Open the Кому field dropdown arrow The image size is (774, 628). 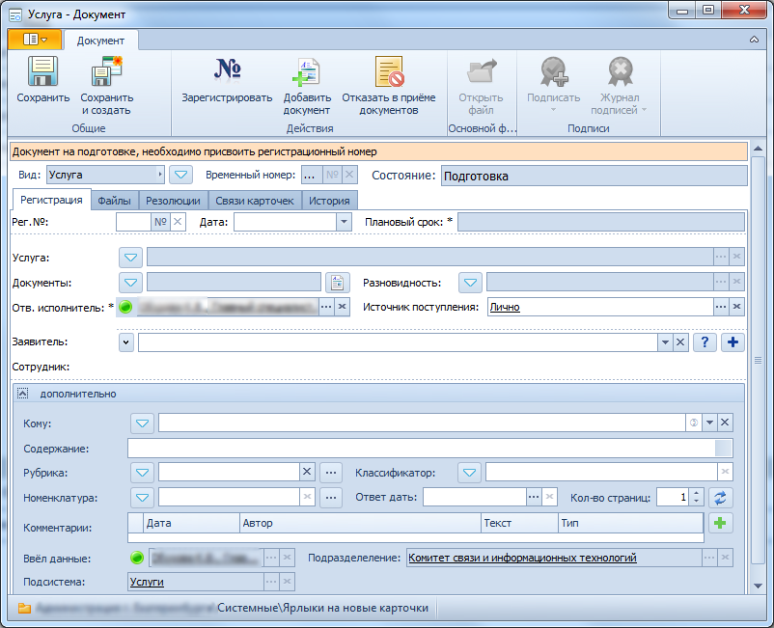point(709,423)
